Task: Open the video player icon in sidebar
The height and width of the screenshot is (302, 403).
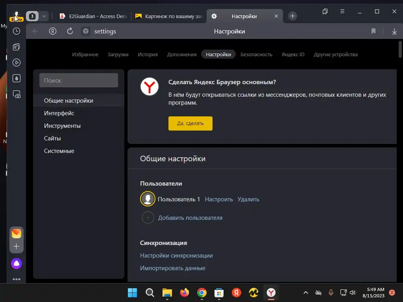Action: pyautogui.click(x=17, y=63)
